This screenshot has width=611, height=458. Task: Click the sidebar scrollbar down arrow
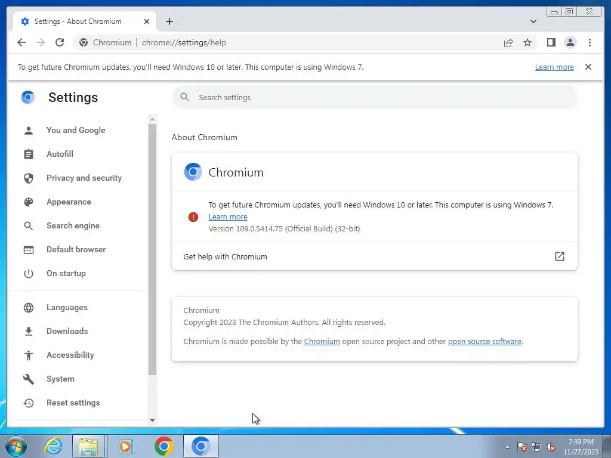(x=152, y=420)
